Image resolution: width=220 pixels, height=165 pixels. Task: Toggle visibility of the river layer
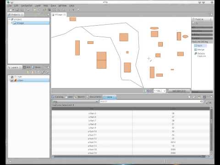(x=12, y=77)
